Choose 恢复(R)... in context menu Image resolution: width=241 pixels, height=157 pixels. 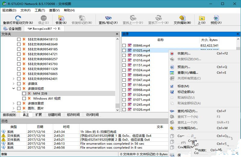(184, 53)
